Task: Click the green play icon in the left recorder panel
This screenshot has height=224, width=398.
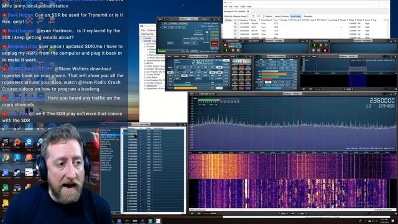Action: pyautogui.click(x=227, y=50)
